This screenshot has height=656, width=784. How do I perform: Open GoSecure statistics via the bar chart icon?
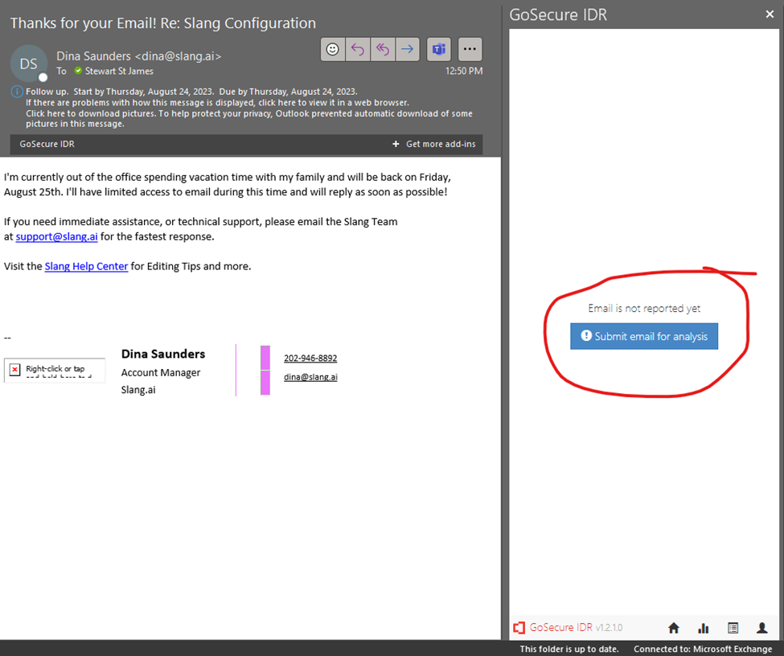pyautogui.click(x=703, y=628)
